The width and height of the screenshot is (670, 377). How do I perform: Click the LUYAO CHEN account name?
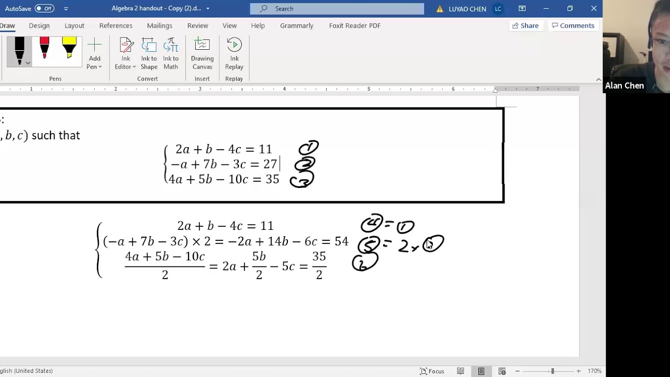(x=467, y=9)
